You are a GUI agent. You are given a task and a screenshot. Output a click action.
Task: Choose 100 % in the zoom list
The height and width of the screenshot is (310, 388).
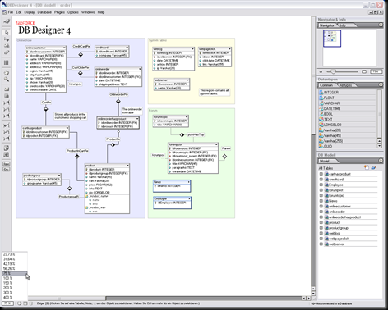pyautogui.click(x=15, y=278)
